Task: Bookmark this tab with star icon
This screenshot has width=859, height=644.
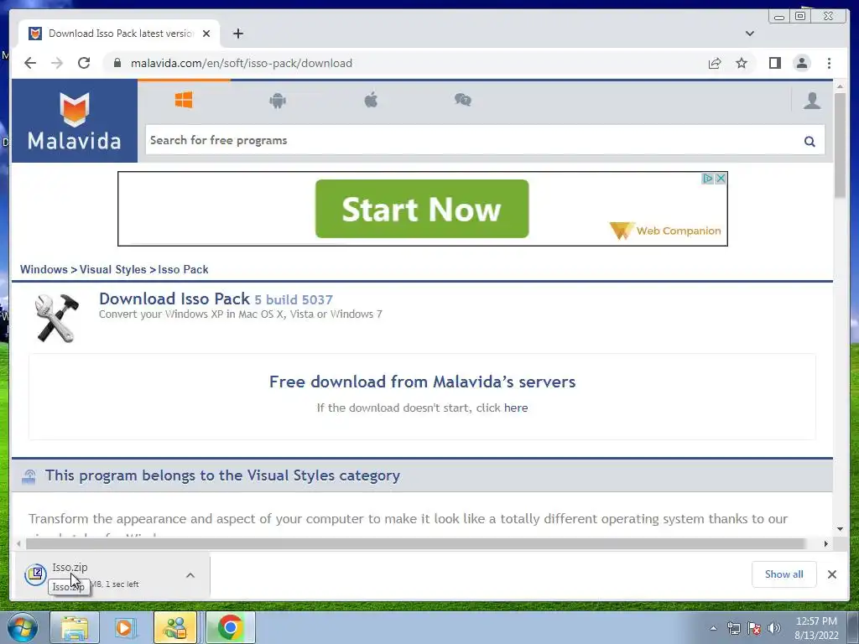Action: [x=742, y=64]
